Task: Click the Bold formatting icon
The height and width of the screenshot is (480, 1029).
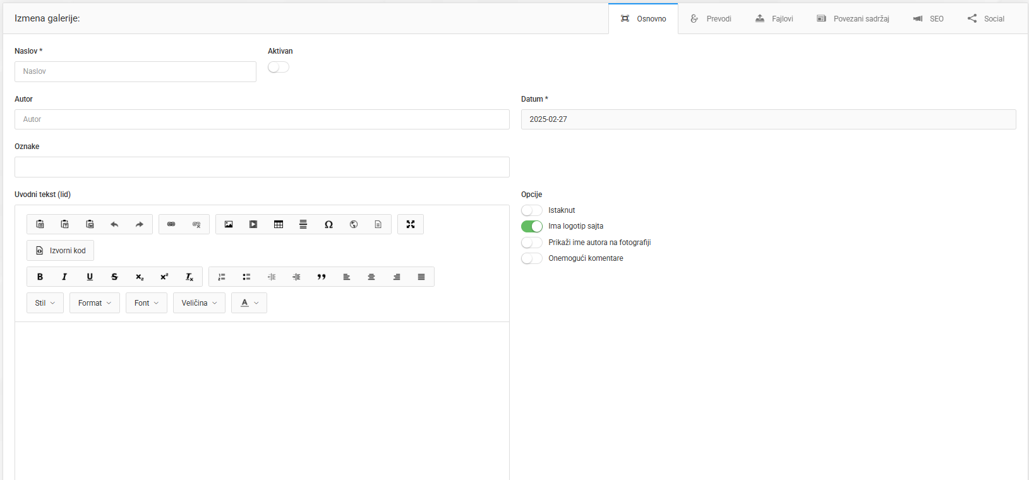Action: [40, 277]
